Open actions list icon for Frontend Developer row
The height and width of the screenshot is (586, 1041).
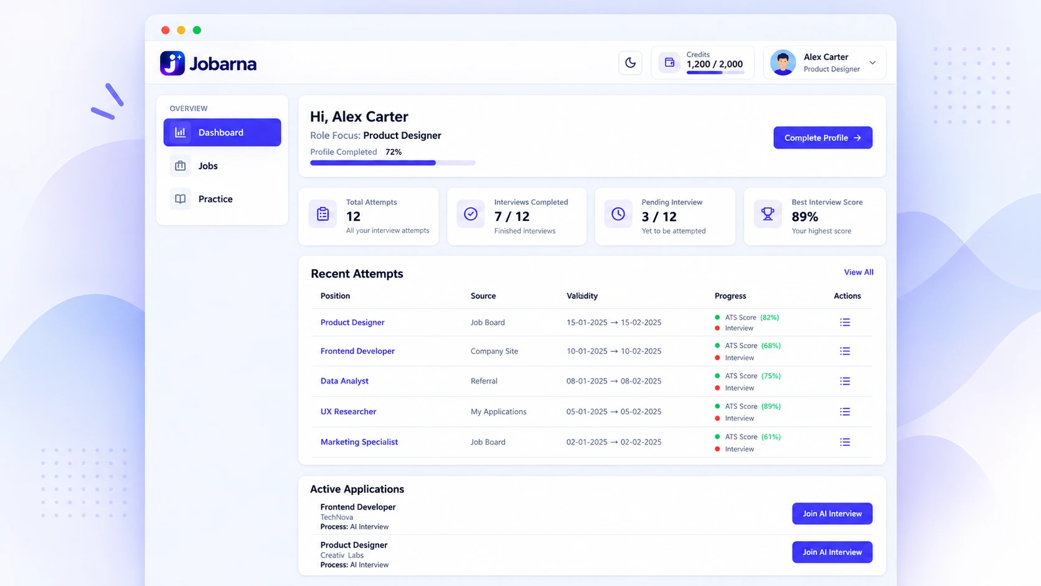(845, 351)
